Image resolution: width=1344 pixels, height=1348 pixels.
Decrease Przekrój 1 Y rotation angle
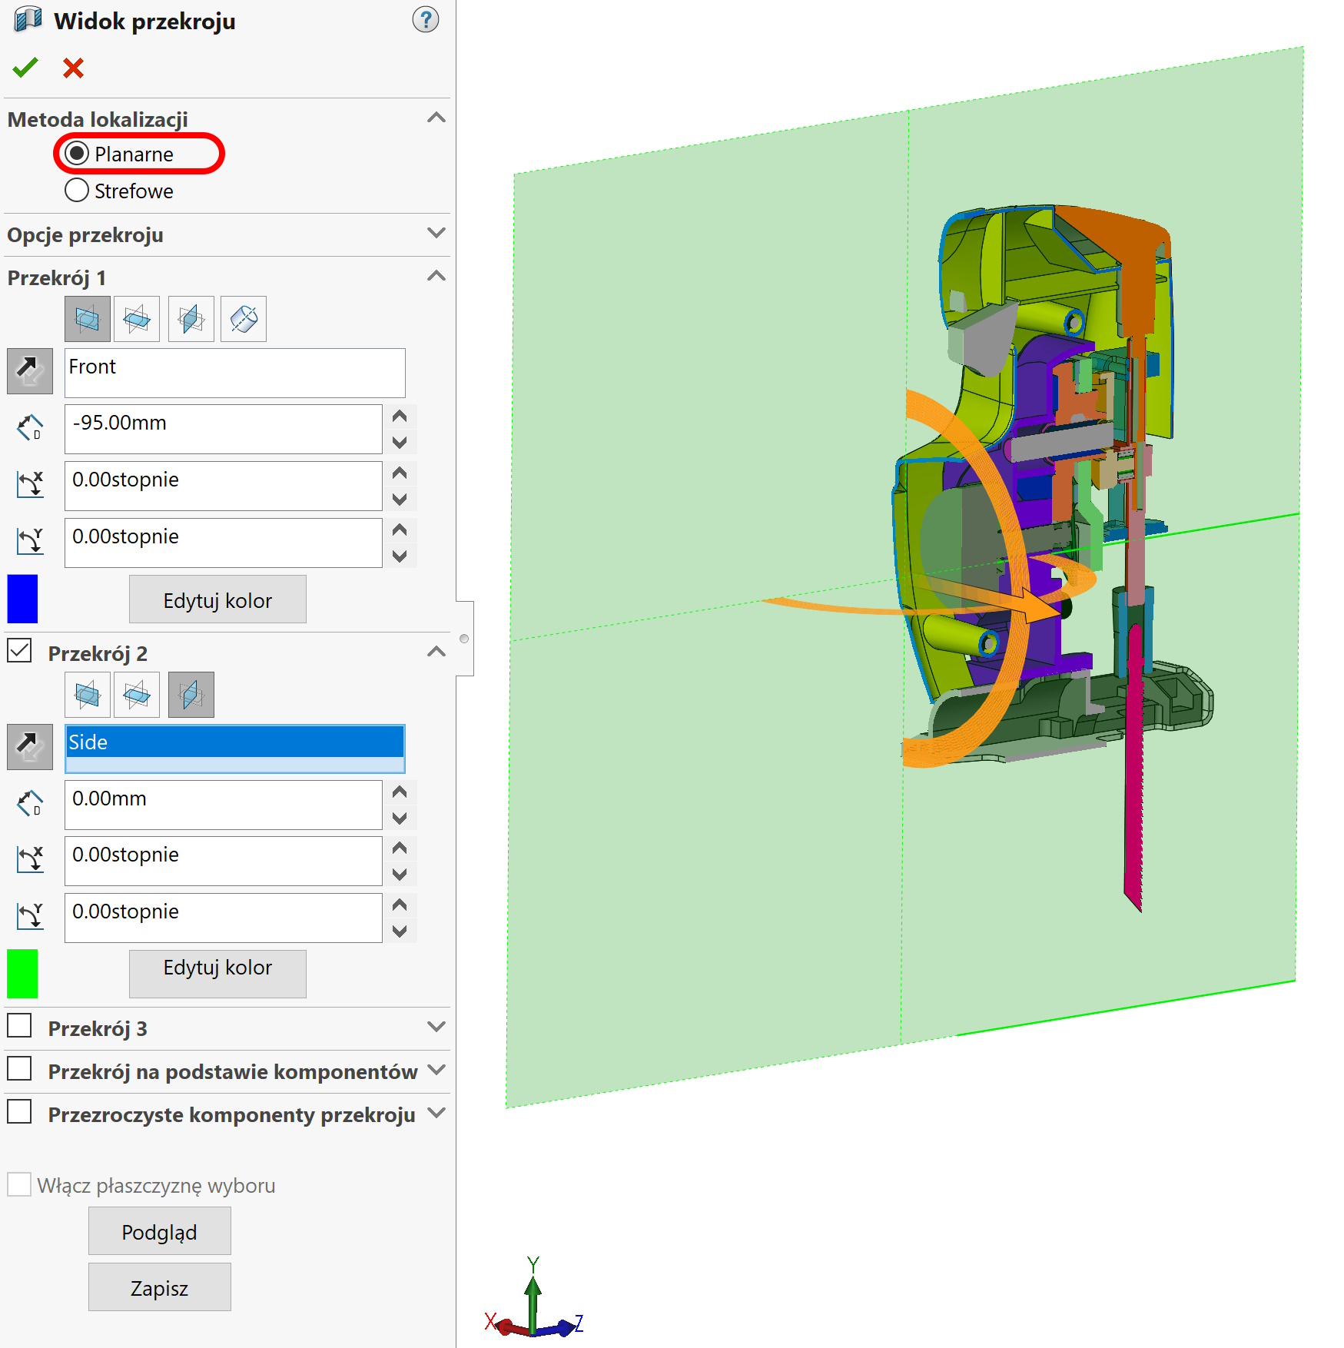400,556
